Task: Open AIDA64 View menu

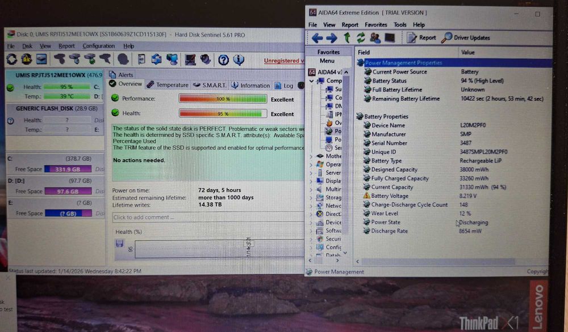Action: coord(329,24)
